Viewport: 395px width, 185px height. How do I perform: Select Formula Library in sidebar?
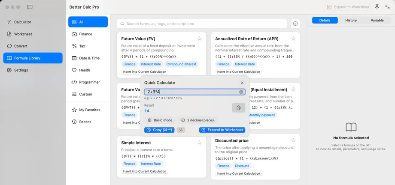click(33, 58)
